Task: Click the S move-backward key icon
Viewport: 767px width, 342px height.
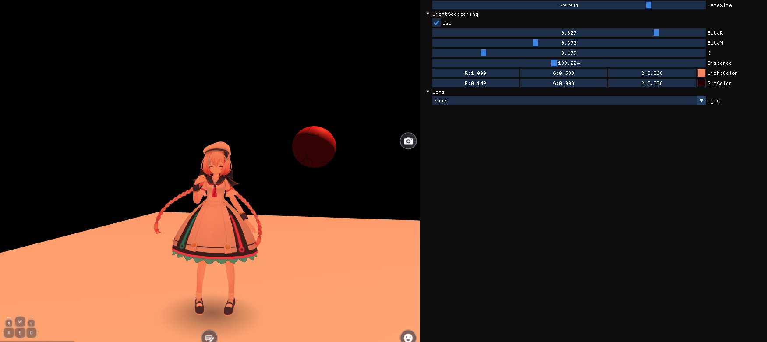Action: (x=20, y=333)
